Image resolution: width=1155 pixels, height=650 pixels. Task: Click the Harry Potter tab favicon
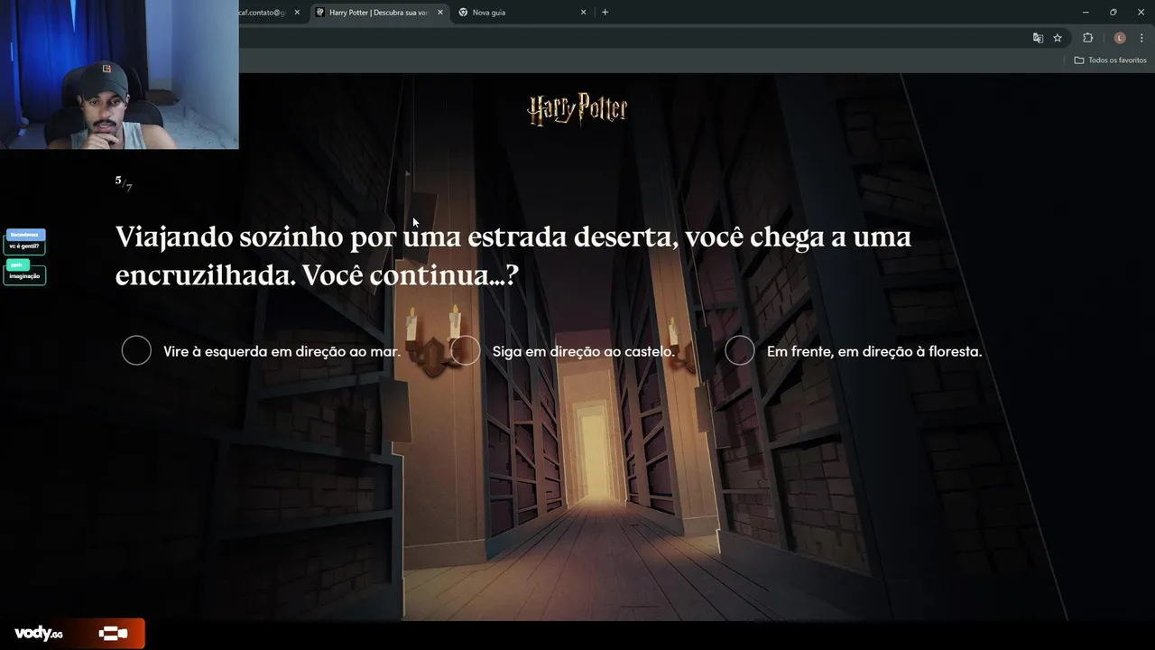(x=320, y=13)
